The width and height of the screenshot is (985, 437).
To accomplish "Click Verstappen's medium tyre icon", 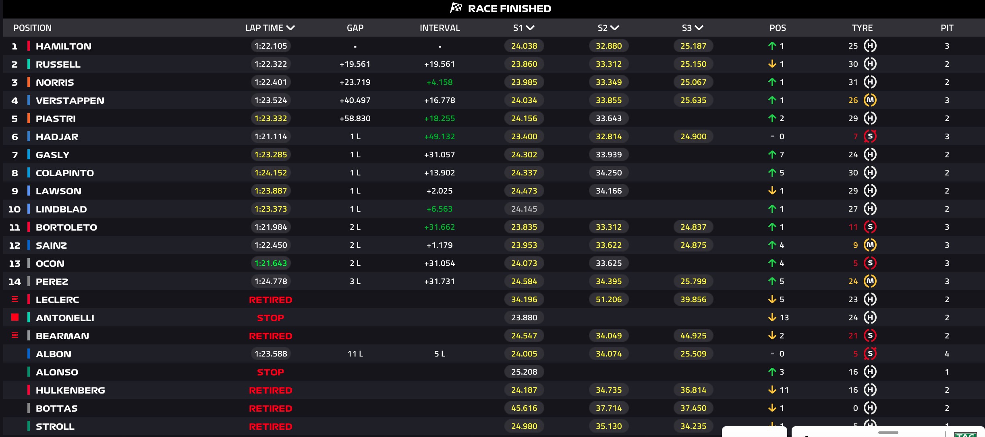I will [870, 100].
